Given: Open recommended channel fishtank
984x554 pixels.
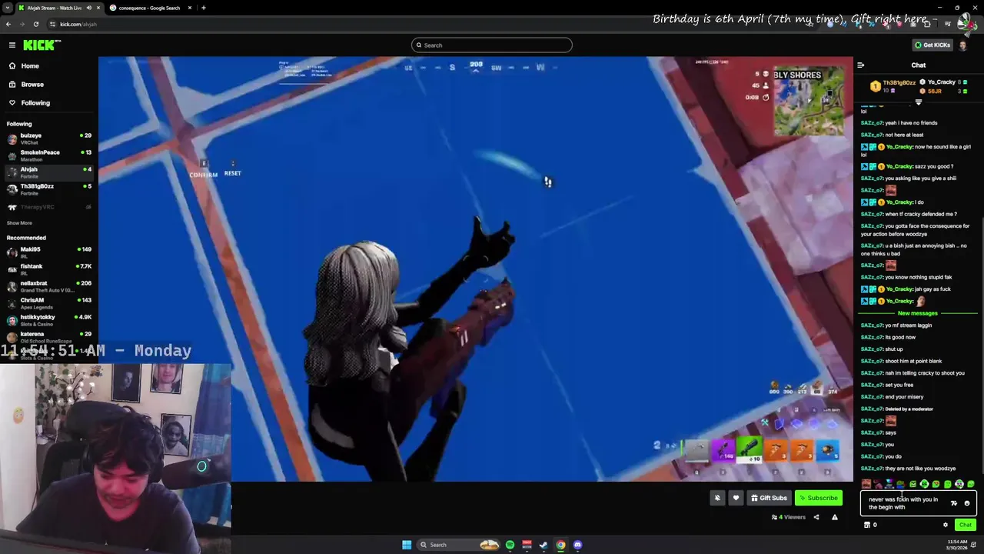Looking at the screenshot, I should coord(49,269).
